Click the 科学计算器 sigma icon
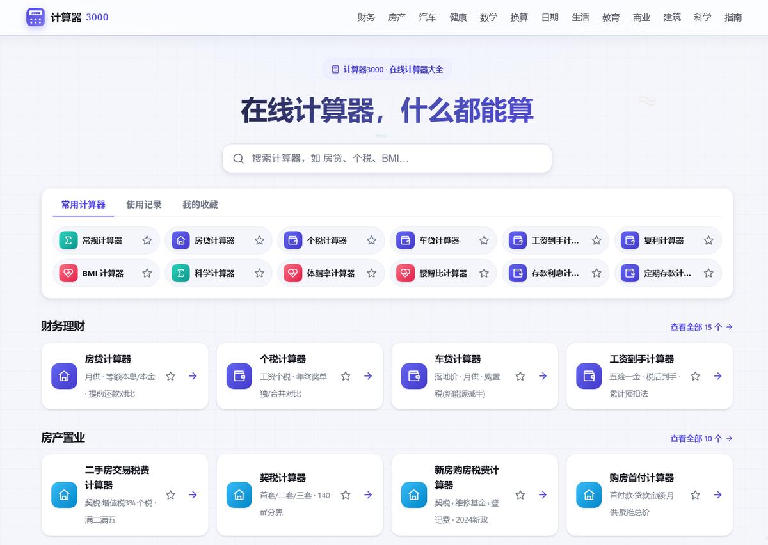The width and height of the screenshot is (768, 545). 180,273
